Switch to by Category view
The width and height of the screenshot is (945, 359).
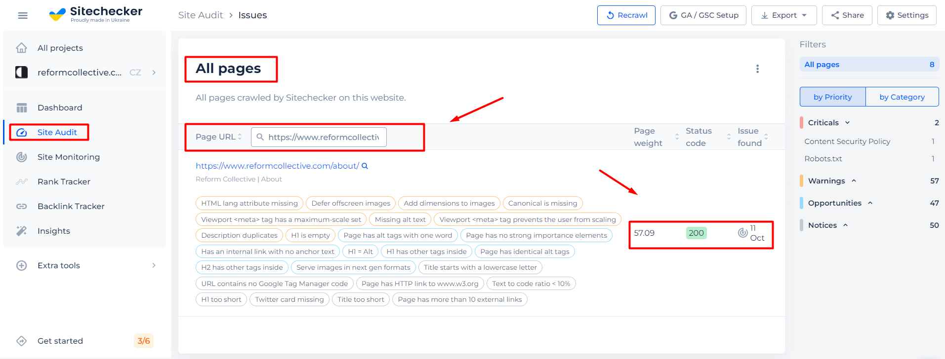pos(902,97)
